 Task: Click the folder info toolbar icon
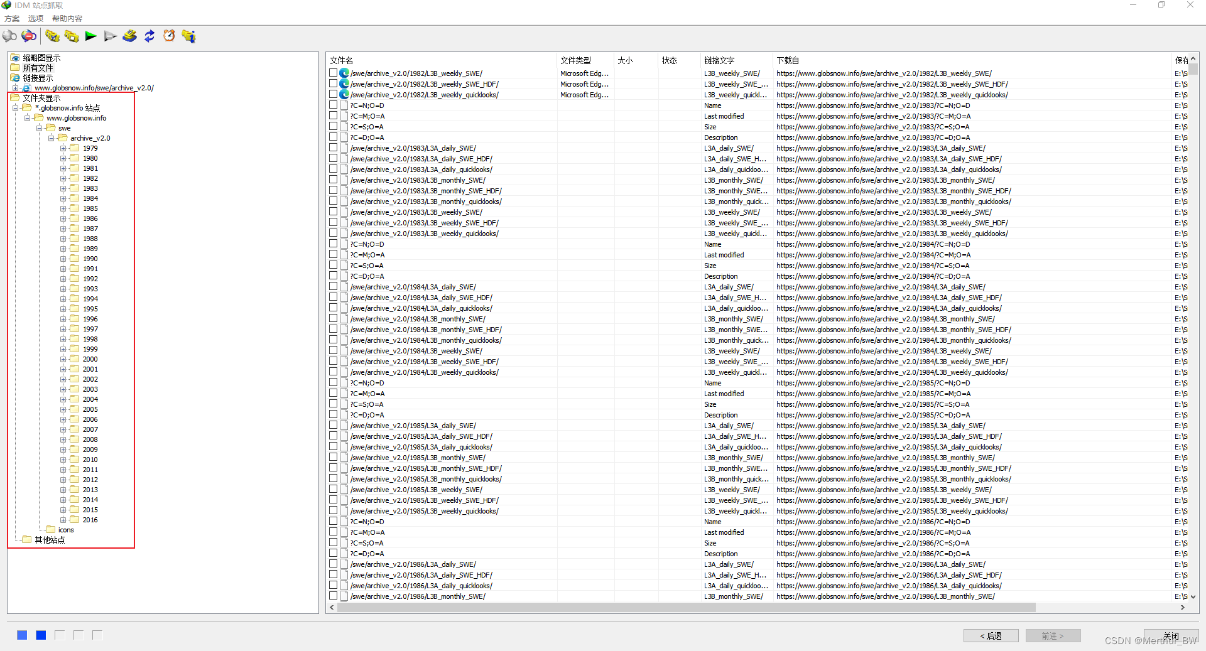click(x=188, y=36)
